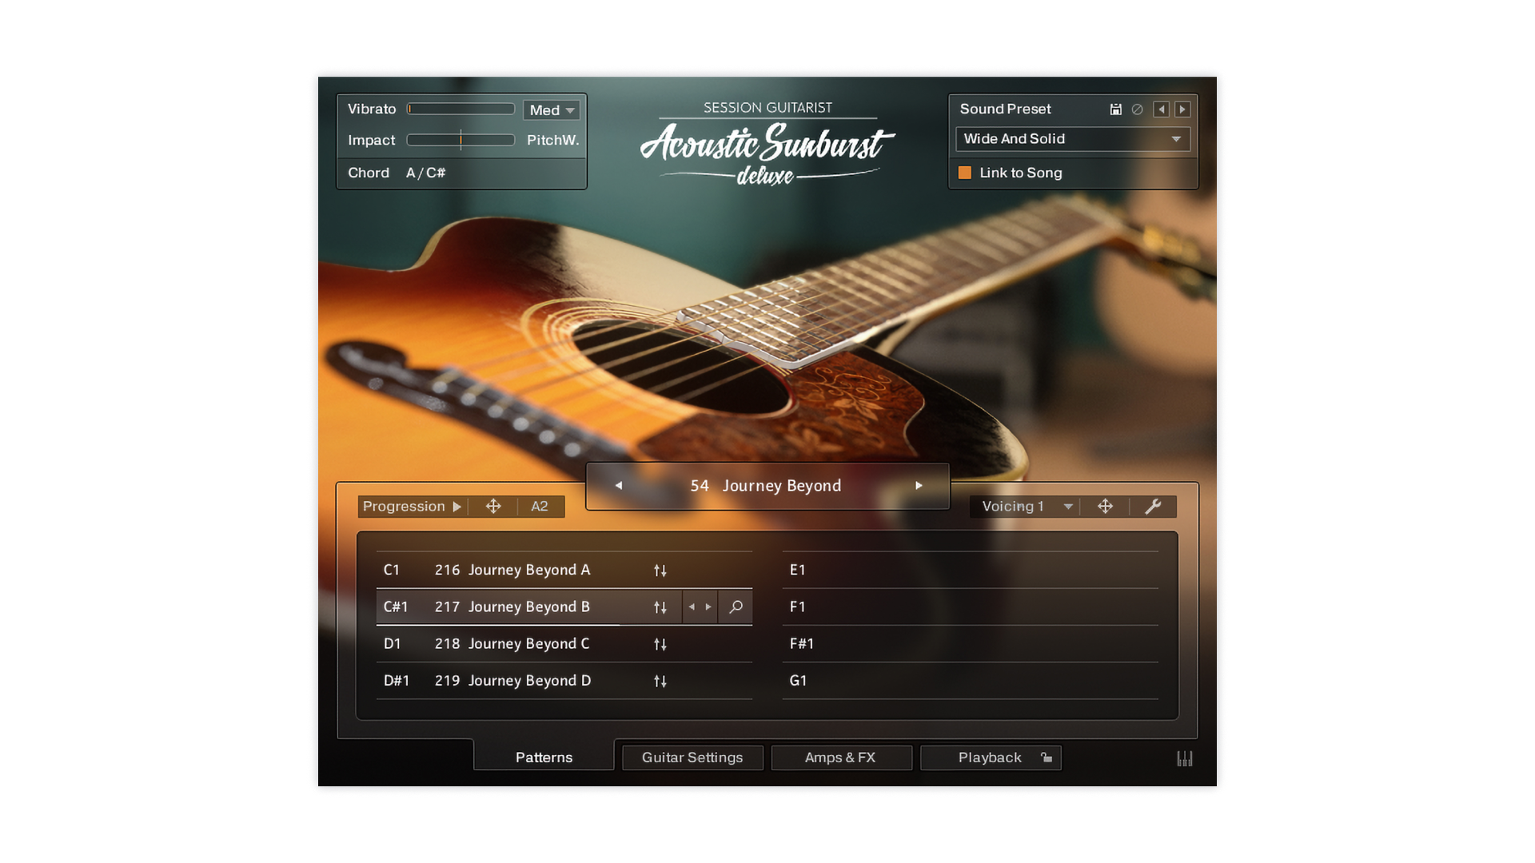Click the reset sound preset circle icon
This screenshot has width=1535, height=863.
tap(1137, 109)
